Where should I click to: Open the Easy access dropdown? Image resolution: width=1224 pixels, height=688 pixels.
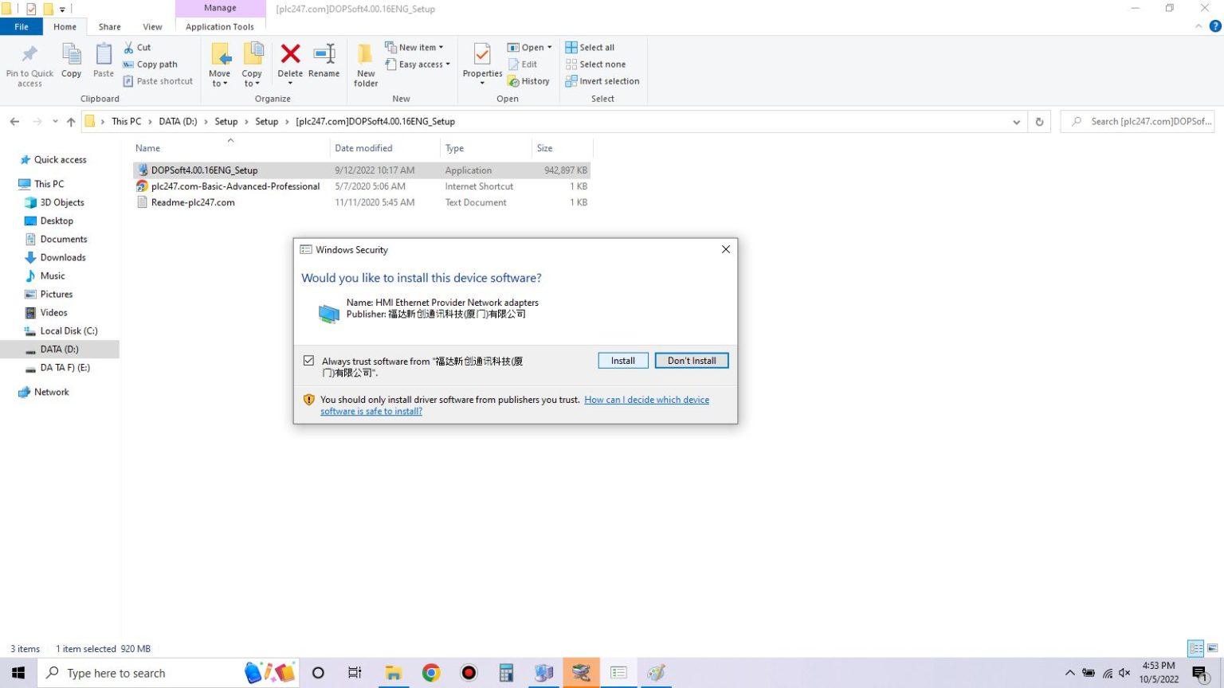pyautogui.click(x=418, y=64)
